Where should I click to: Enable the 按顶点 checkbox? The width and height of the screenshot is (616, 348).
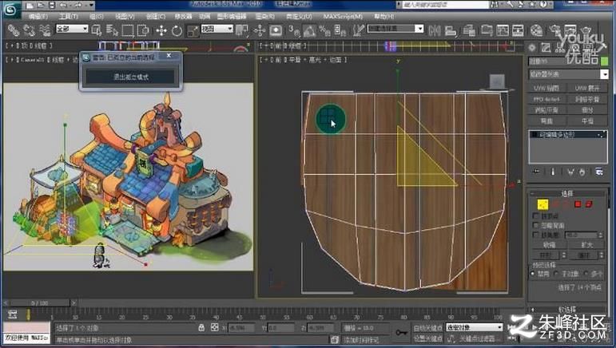point(535,216)
